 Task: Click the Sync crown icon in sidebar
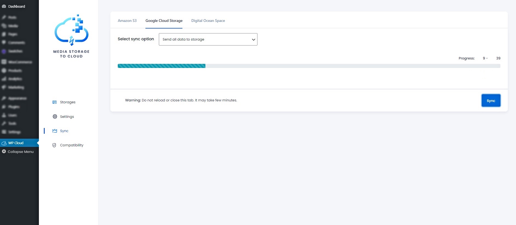[x=55, y=131]
